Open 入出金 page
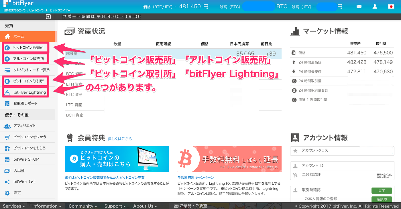Image resolution: width=401 pixels, height=209 pixels. pyautogui.click(x=27, y=170)
